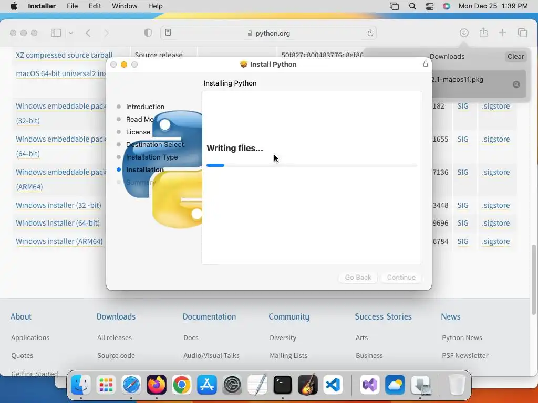Screen dimensions: 538x403
Task: Click the Safari Share button
Action: point(483,33)
